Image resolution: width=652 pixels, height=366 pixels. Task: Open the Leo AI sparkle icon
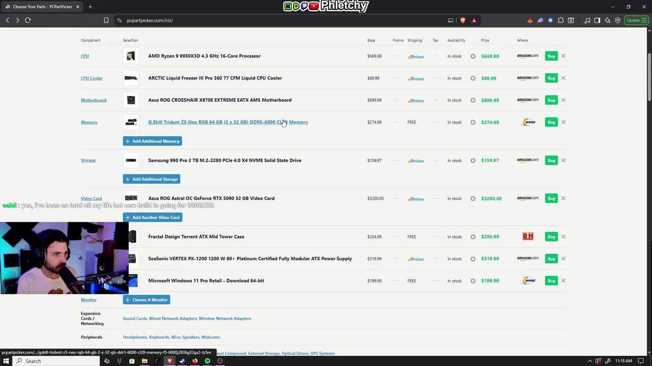607,20
